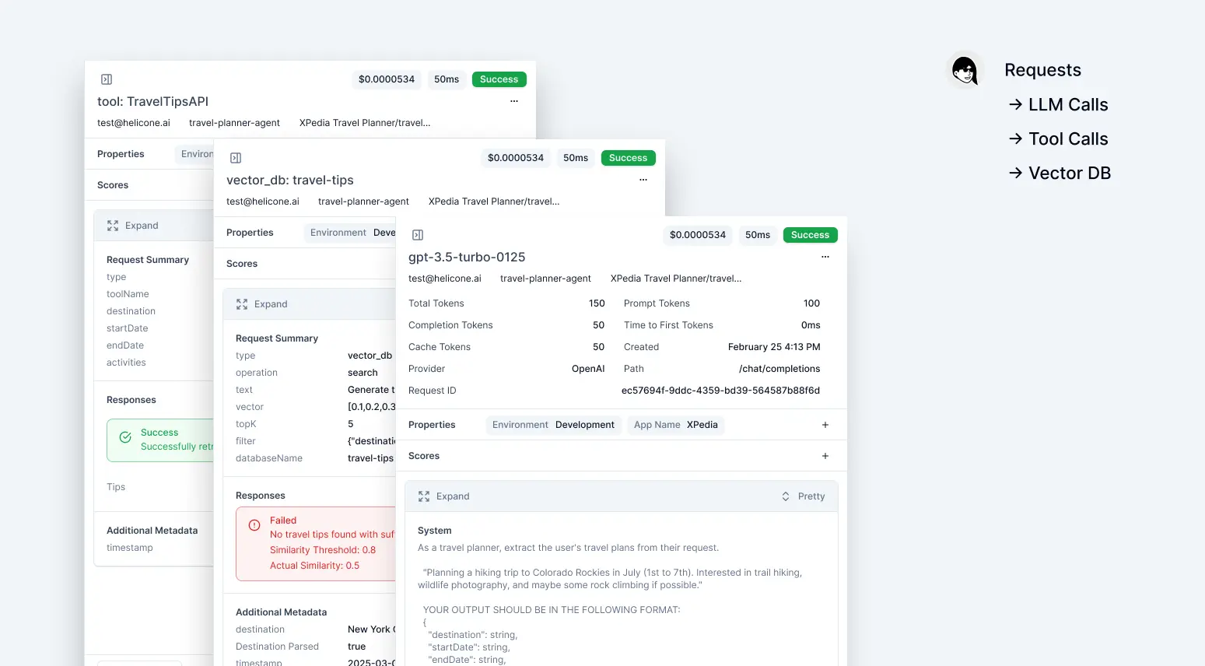Click Expand label in gpt-3.5-turbo card
Viewport: 1205px width, 666px height.
[453, 496]
